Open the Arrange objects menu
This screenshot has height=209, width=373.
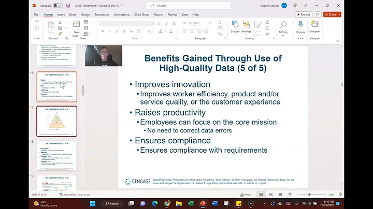coord(246,28)
